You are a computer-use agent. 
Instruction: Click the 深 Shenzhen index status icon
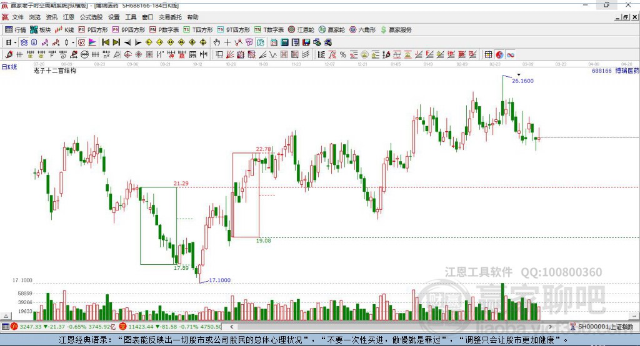123,327
